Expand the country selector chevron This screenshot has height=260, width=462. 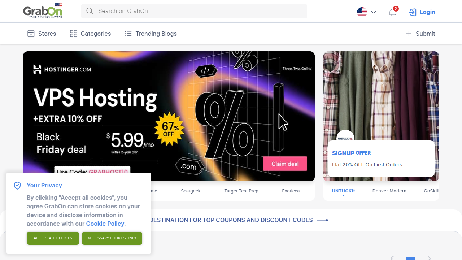374,12
